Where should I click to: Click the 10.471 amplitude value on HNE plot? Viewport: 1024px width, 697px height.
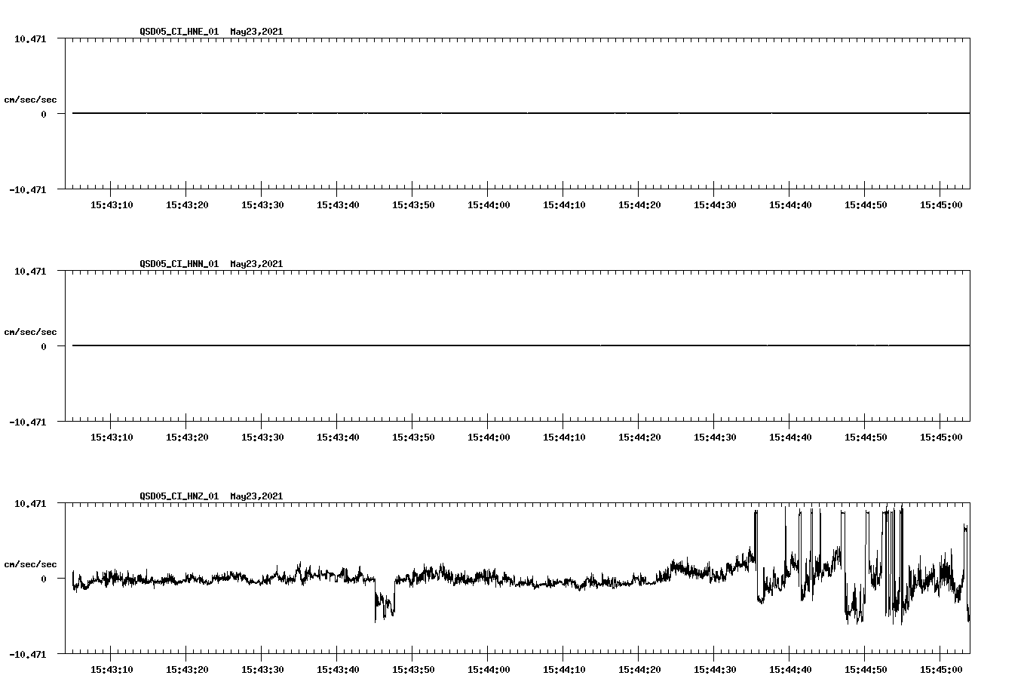(x=29, y=38)
